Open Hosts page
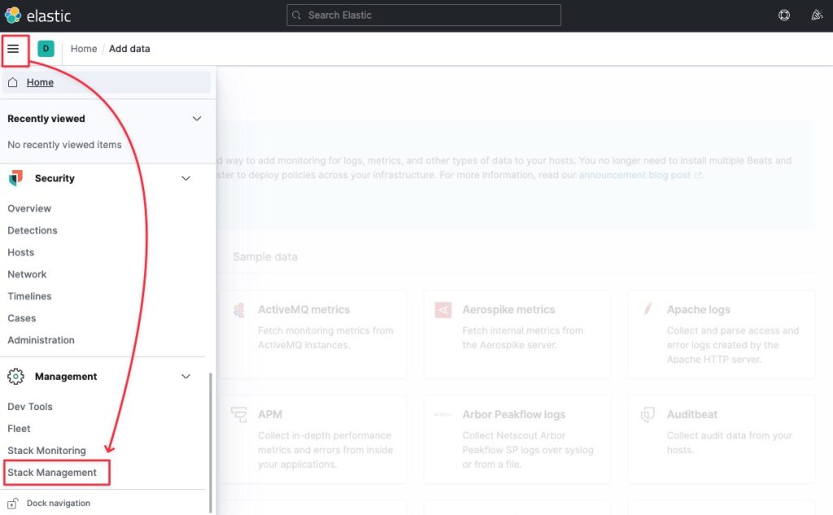 click(20, 252)
